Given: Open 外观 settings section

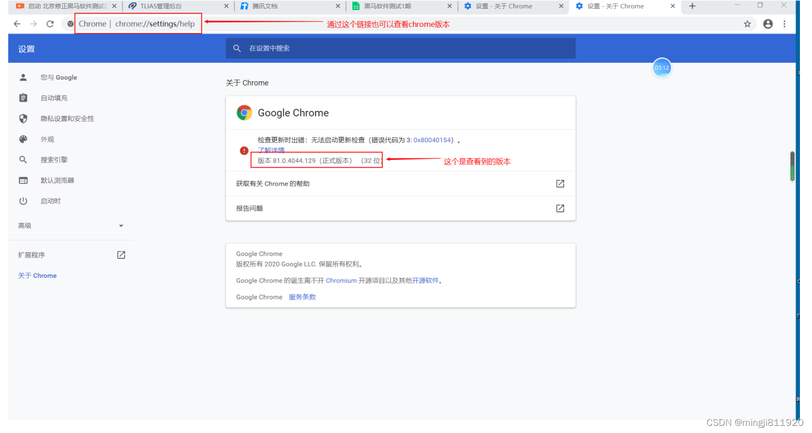Looking at the screenshot, I should click(47, 139).
